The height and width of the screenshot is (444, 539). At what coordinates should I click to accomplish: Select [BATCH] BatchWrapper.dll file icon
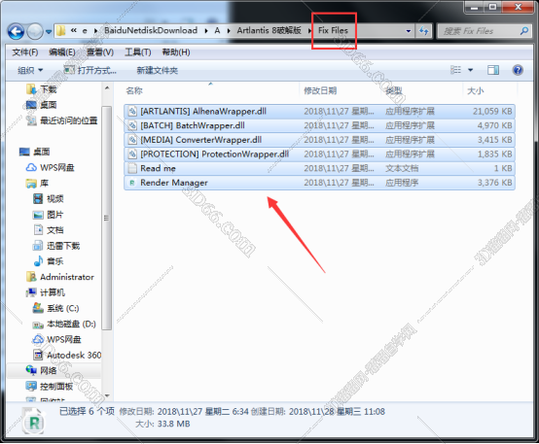[x=132, y=125]
